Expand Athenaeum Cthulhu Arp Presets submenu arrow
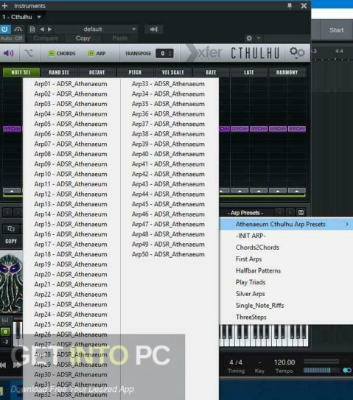353x400 pixels. point(347,224)
